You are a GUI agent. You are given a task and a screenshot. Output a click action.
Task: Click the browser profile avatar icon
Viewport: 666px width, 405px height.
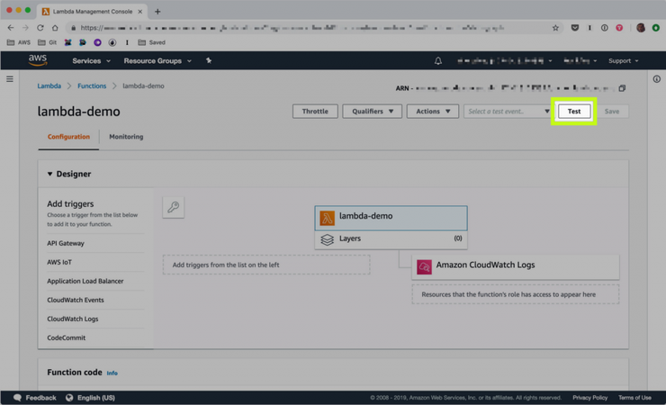click(x=641, y=28)
